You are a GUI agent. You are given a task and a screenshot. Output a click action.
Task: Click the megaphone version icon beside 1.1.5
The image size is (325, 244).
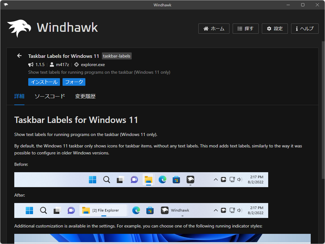(31, 64)
